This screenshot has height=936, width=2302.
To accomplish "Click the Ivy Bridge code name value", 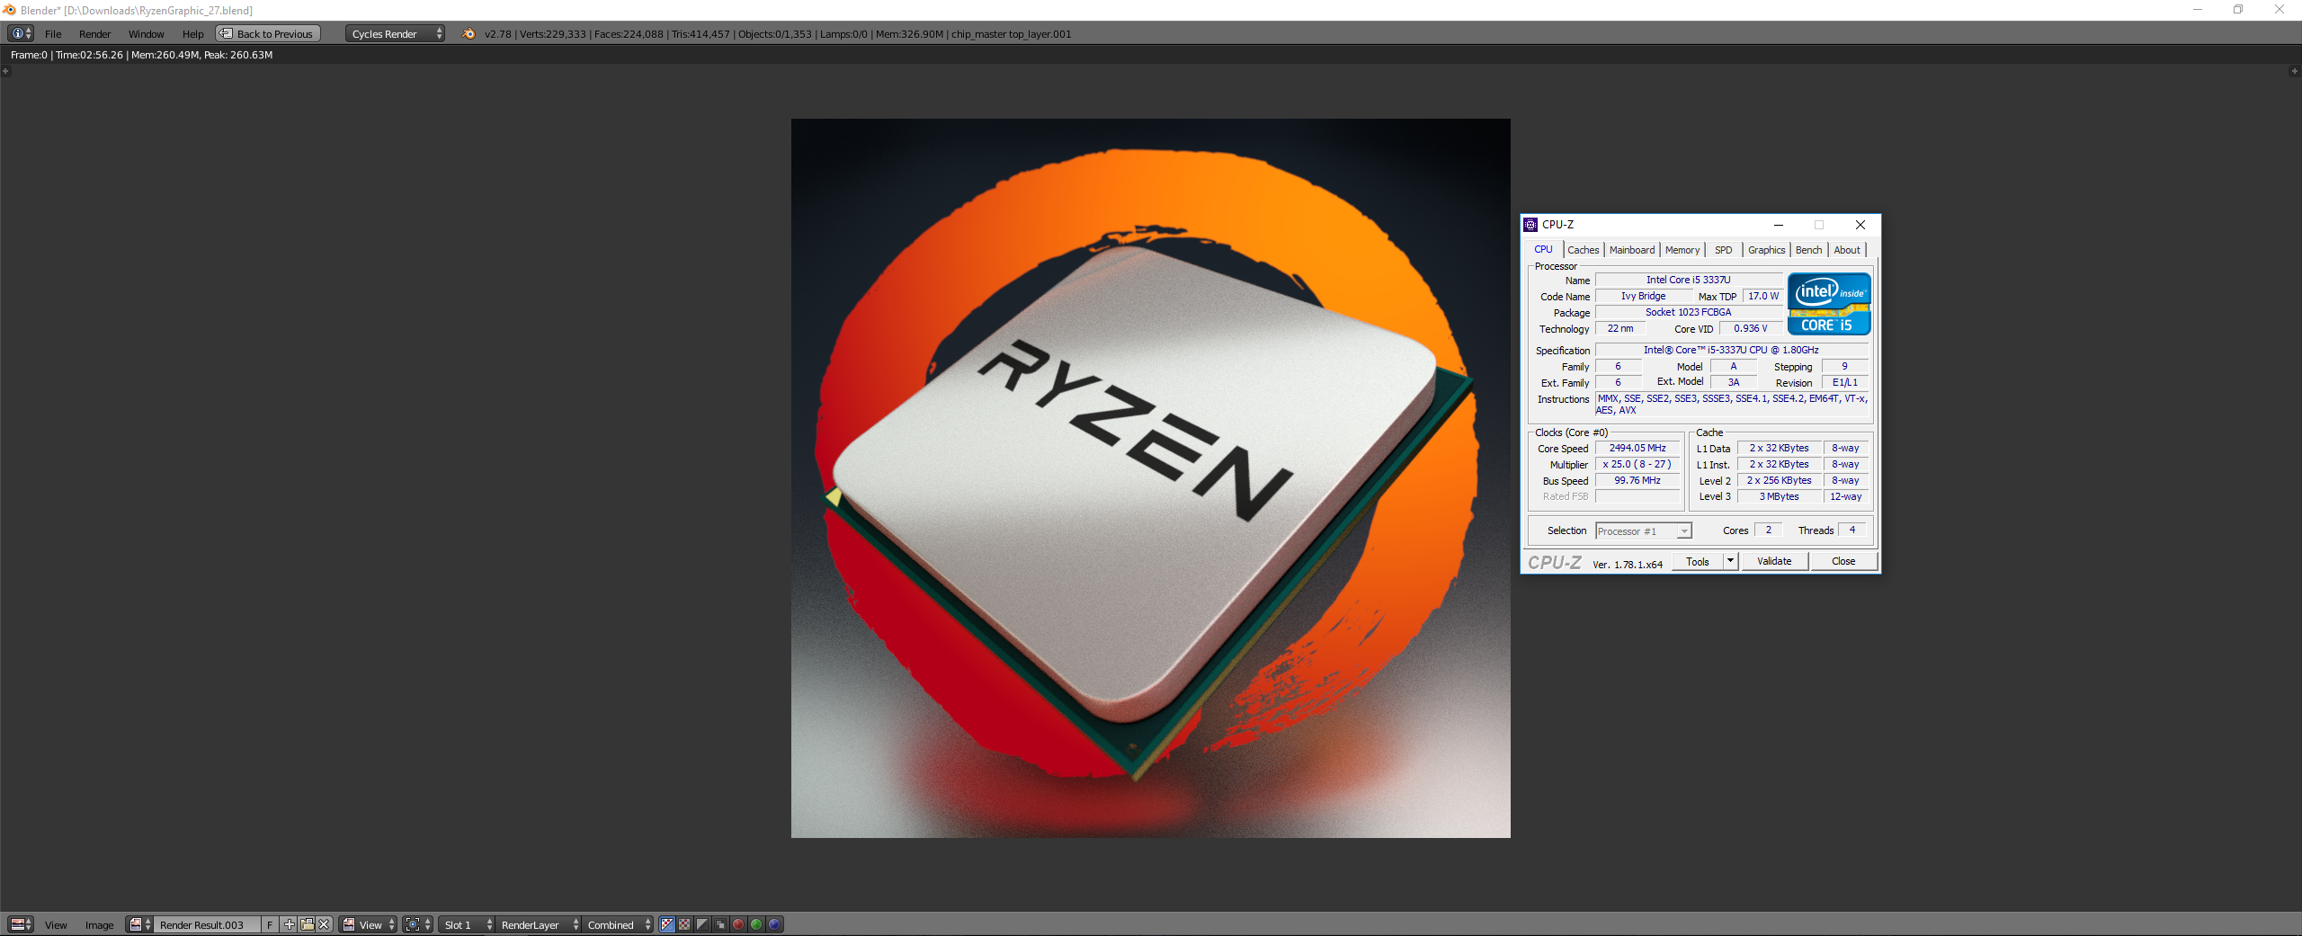I will pyautogui.click(x=1643, y=296).
